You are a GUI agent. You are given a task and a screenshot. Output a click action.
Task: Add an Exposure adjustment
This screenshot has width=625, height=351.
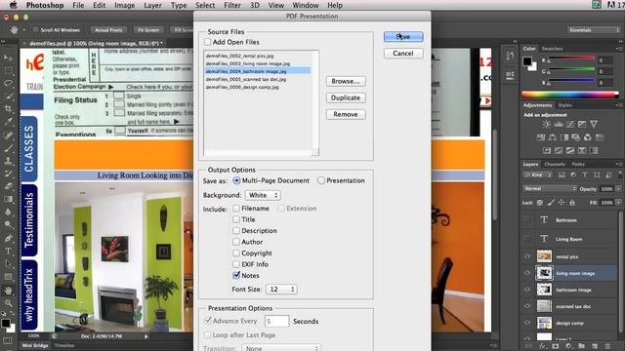[582, 124]
